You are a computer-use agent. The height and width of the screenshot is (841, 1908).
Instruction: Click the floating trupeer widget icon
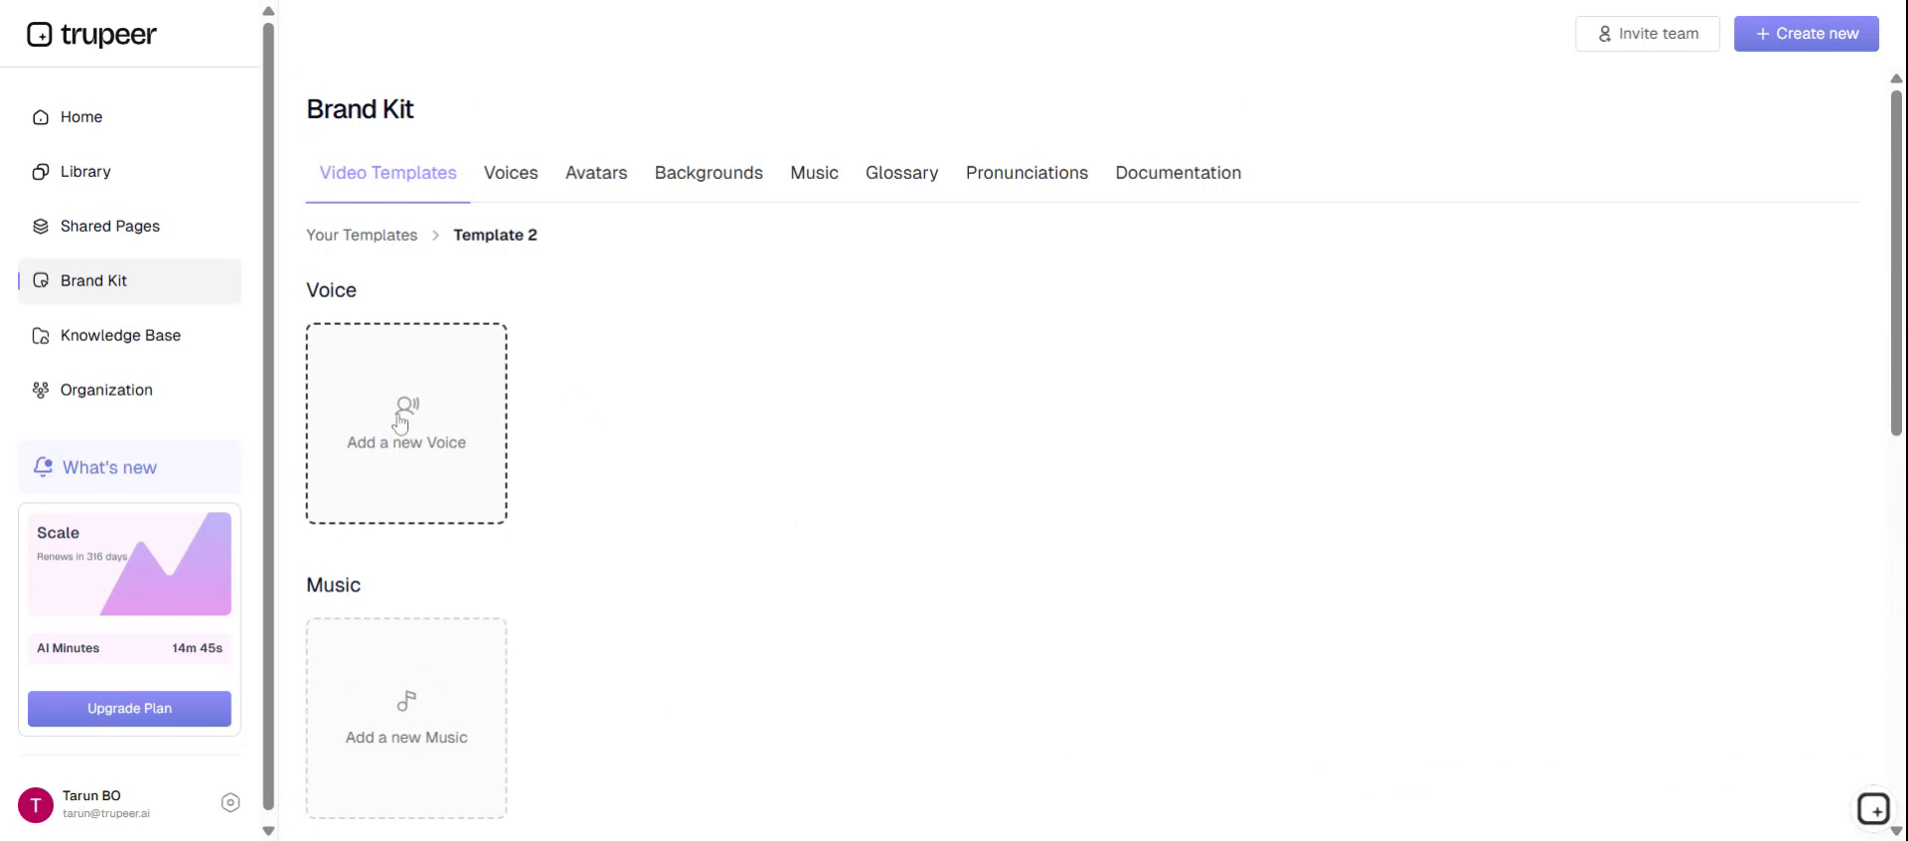[x=1874, y=809]
